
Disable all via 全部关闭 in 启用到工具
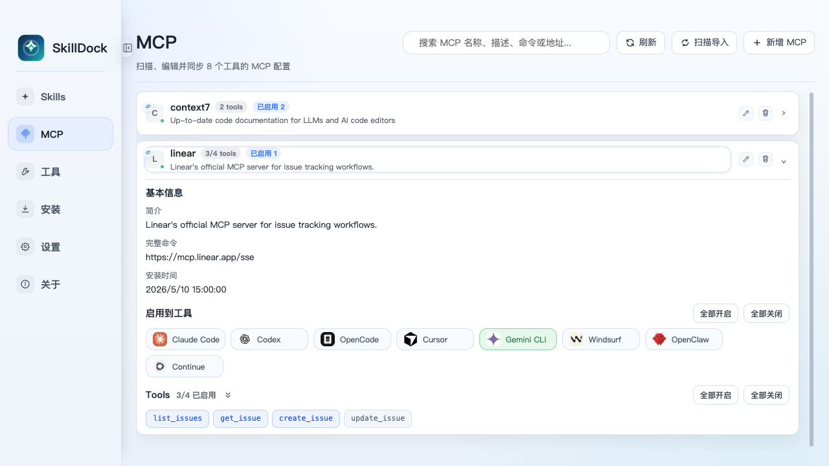[766, 314]
